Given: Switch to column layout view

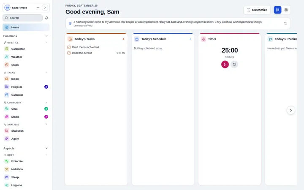Looking at the screenshot, I should (x=277, y=10).
